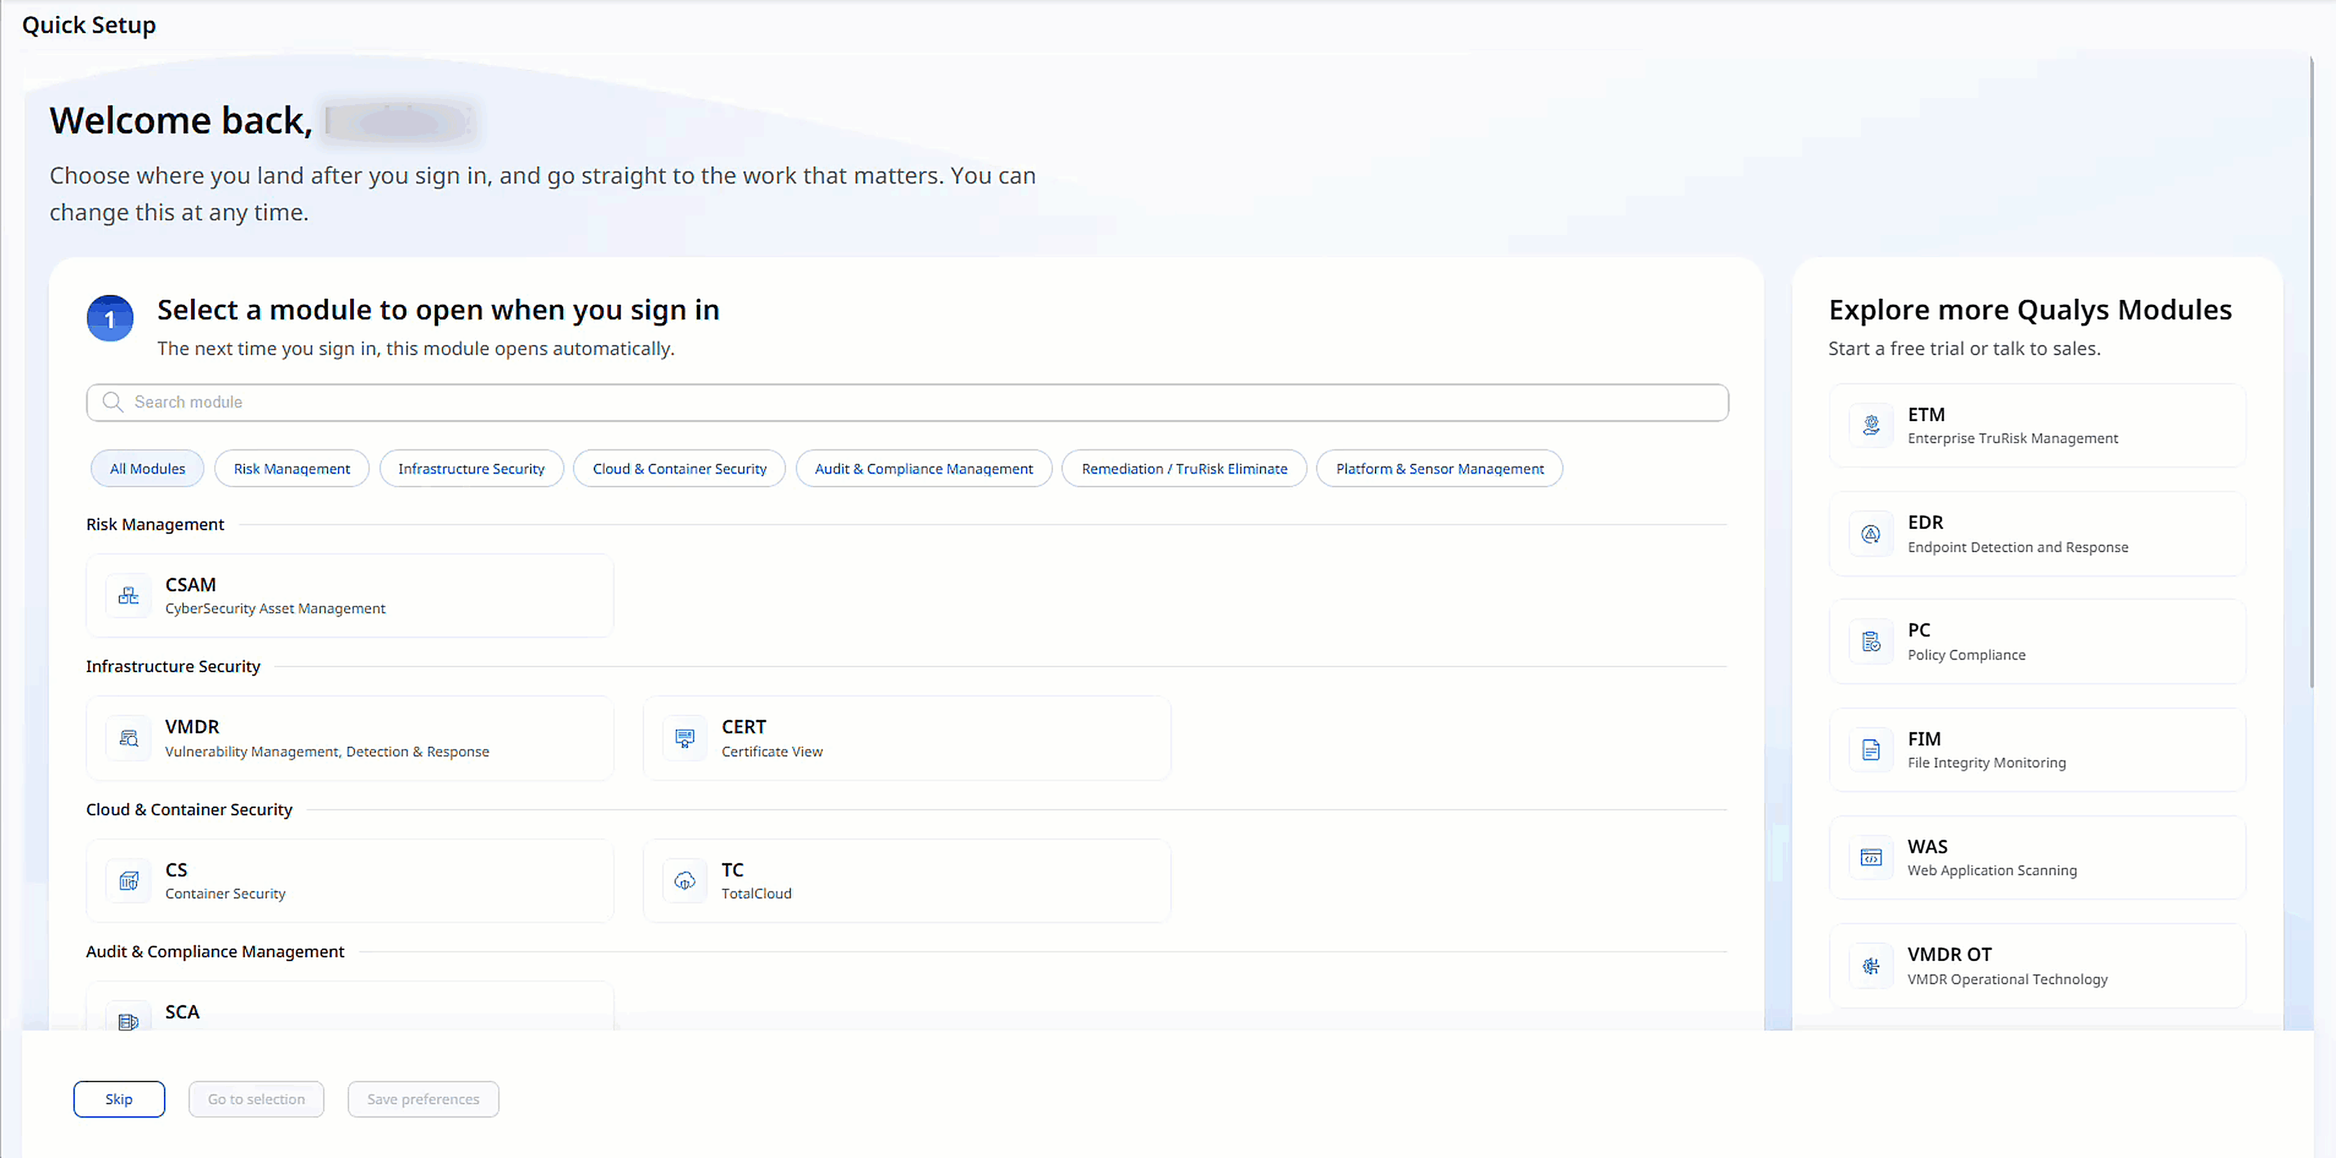Click the CERT Certificate View icon

(684, 738)
